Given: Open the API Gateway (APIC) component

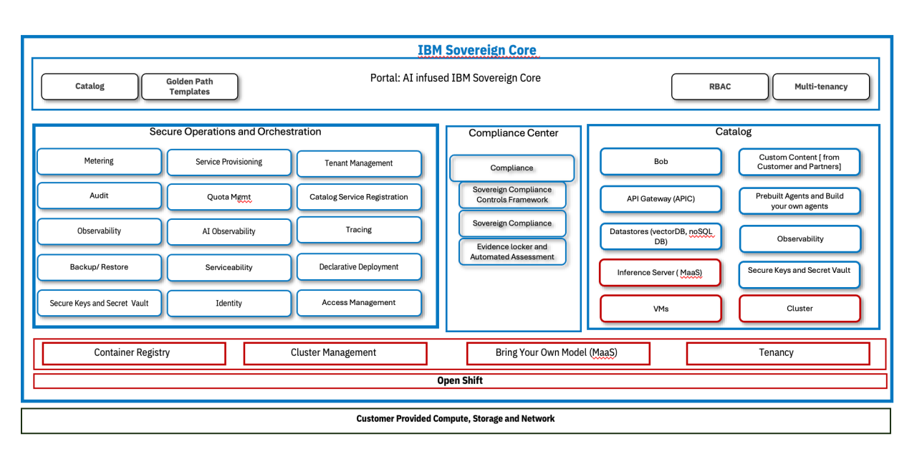Looking at the screenshot, I should pyautogui.click(x=661, y=199).
